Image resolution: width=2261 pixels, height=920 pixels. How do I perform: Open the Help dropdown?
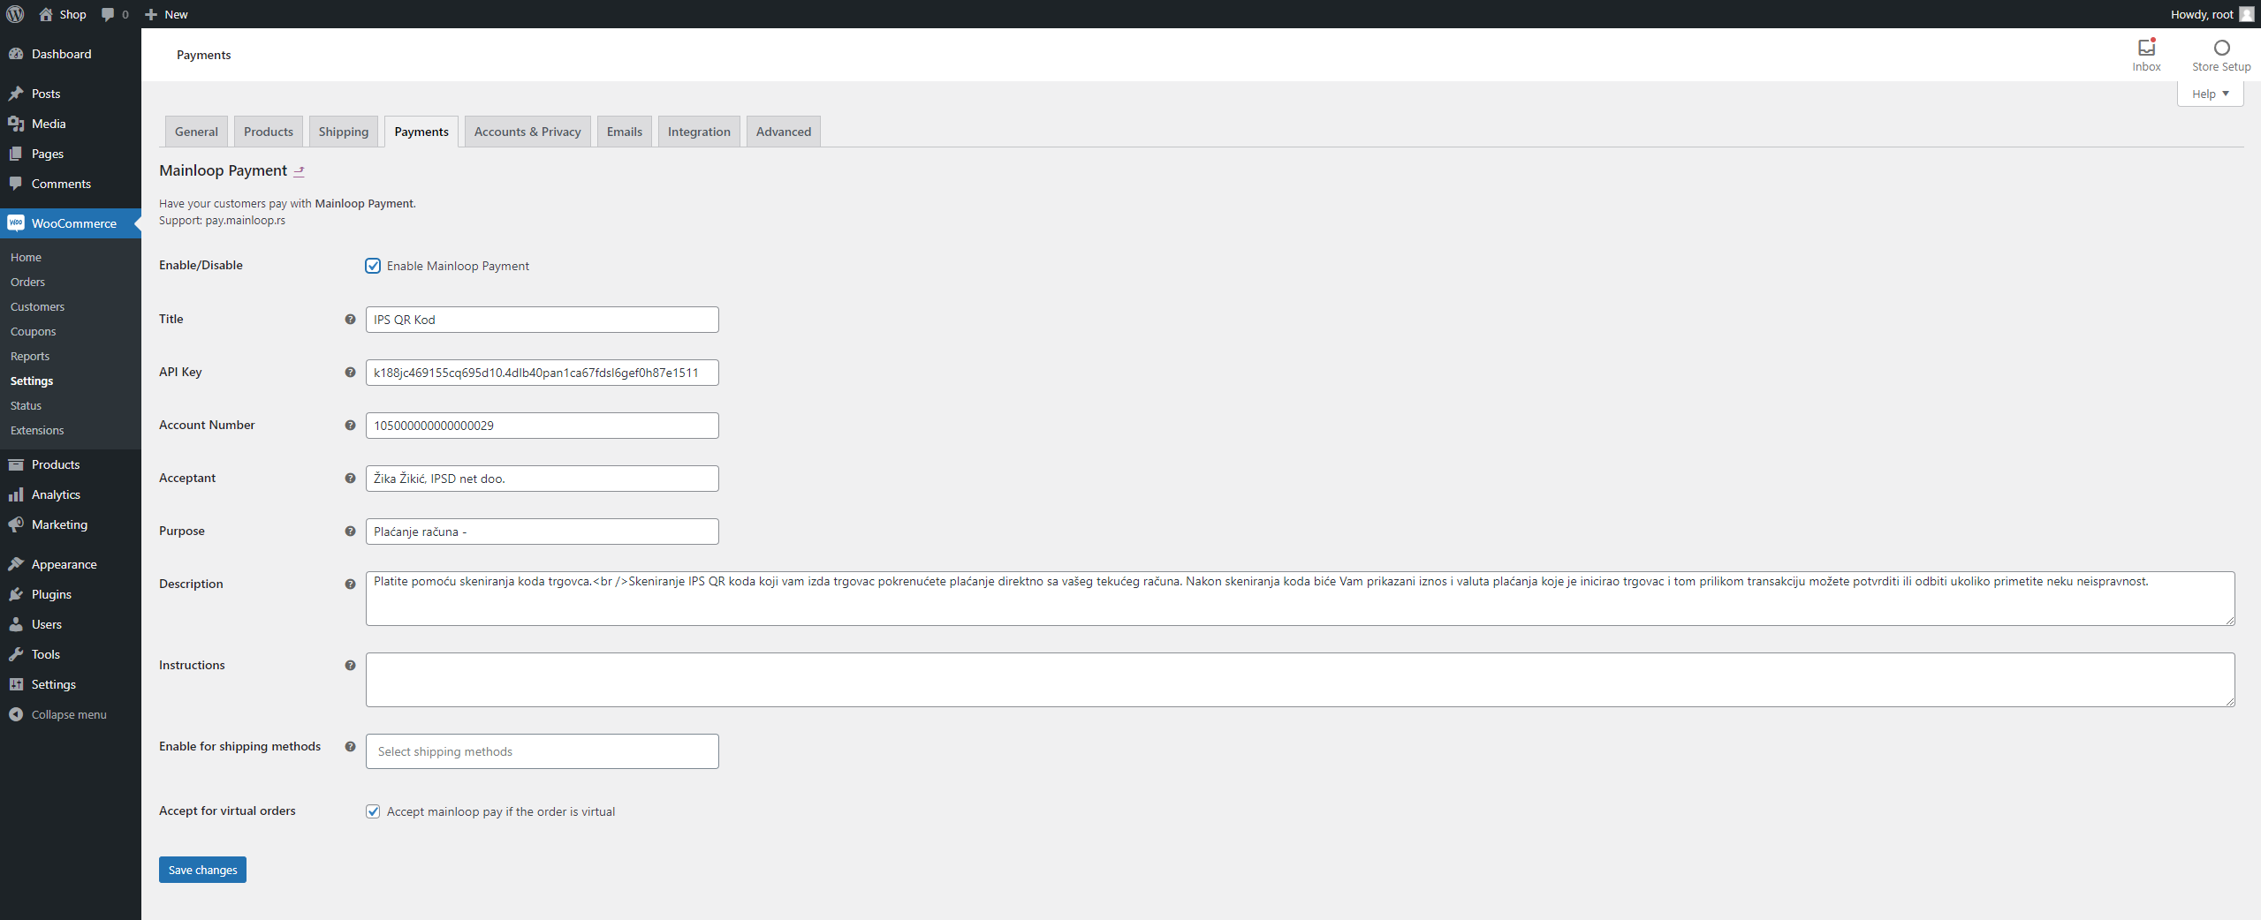tap(2209, 93)
